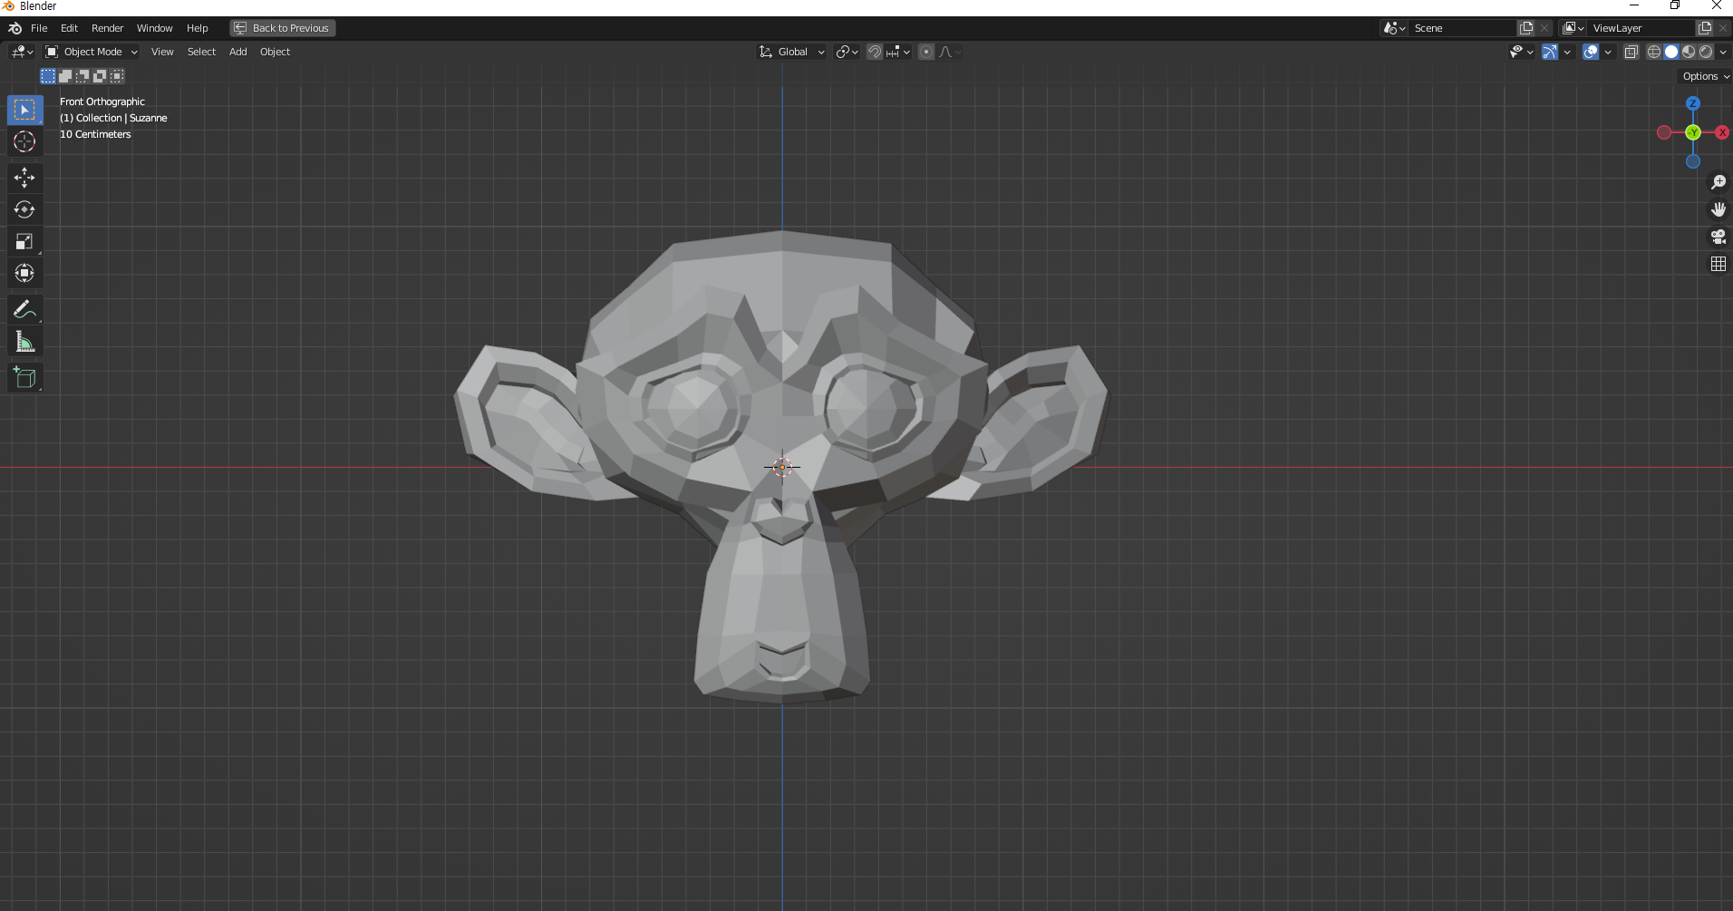Set selection mode to invert difference
Viewport: 1733px width, 911px height.
100,76
